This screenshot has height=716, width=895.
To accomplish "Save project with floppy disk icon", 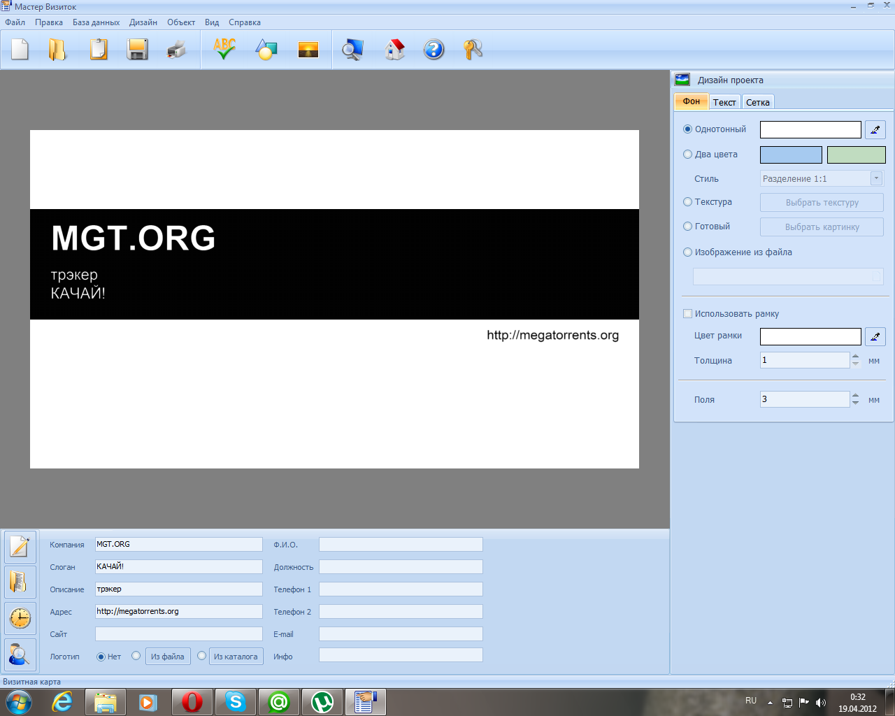I will [x=138, y=49].
